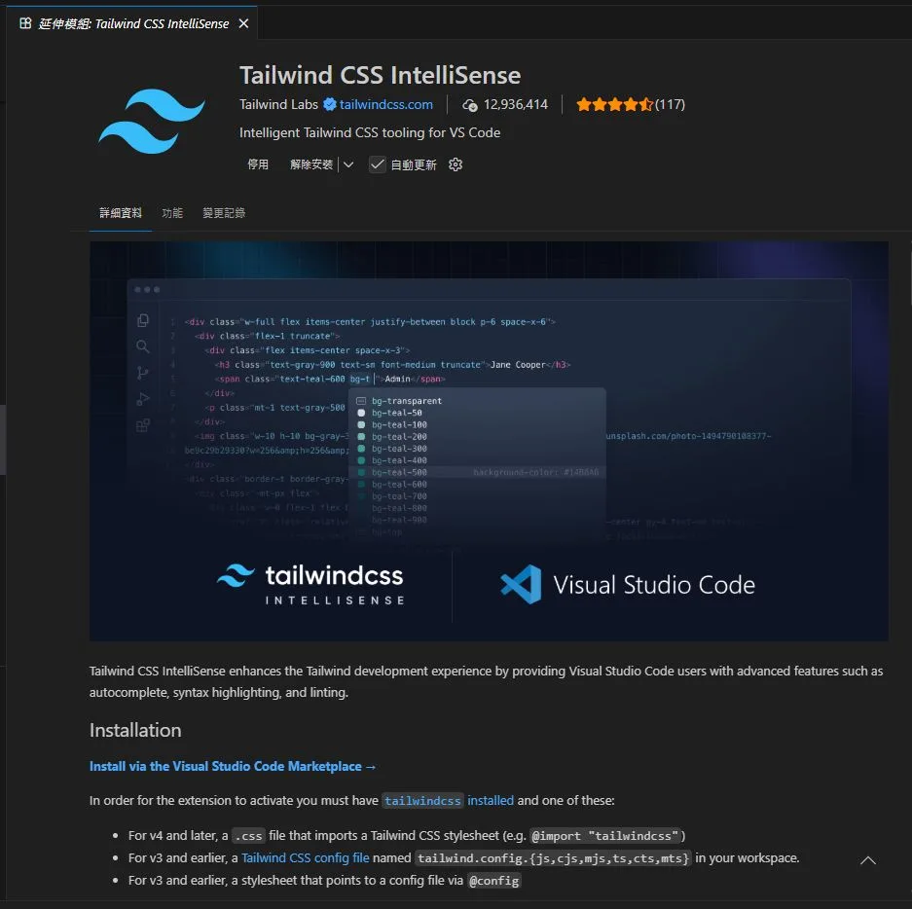Switch to the 功能 tab
Image resolution: width=912 pixels, height=909 pixels.
click(x=172, y=212)
